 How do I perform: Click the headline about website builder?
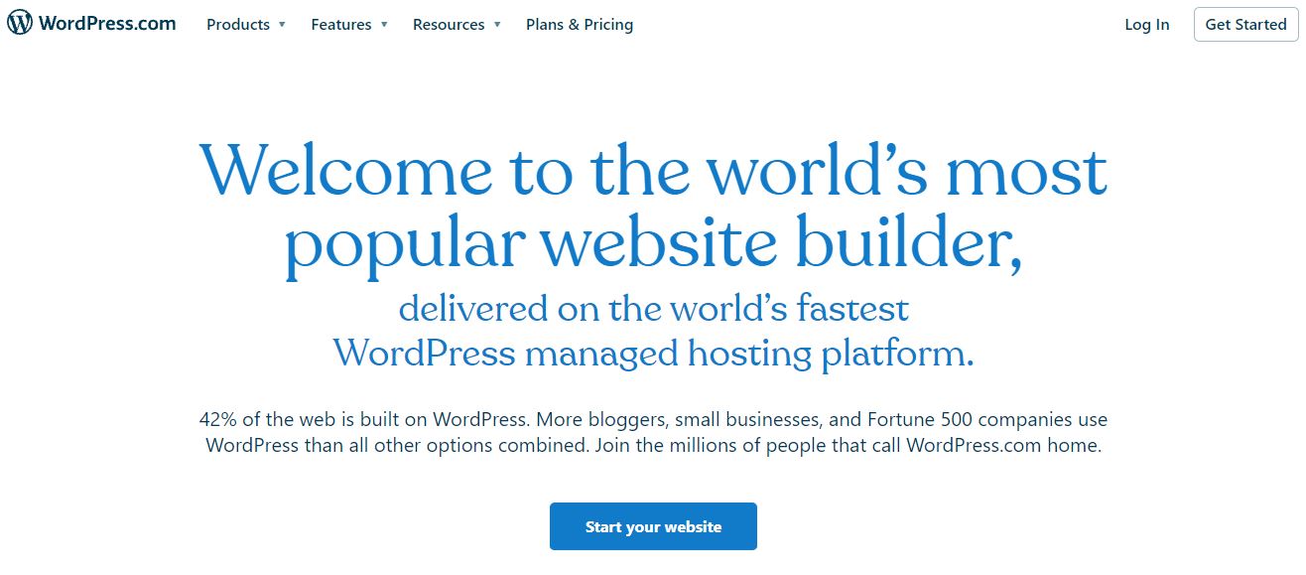653,207
